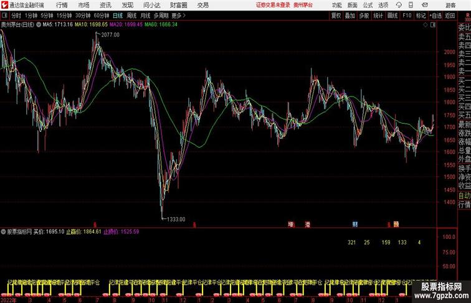471x303 pixels.
Task: Switch to 分时 period tab
Action: (x=16, y=16)
